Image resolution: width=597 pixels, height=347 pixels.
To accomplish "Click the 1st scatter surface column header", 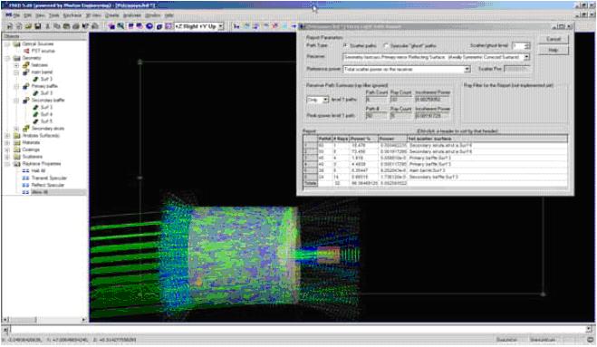I will pyautogui.click(x=487, y=139).
